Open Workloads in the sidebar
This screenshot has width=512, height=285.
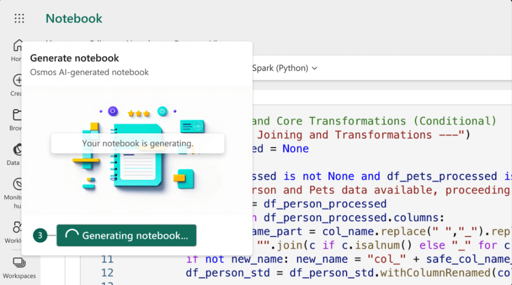[14, 232]
